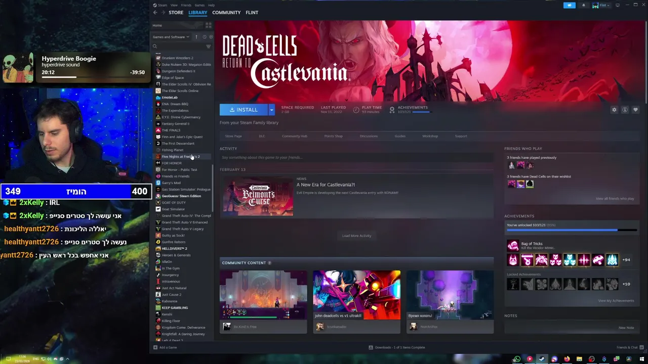Screen dimensions: 648x364
Task: Open the Community Hub link
Action: pos(295,136)
